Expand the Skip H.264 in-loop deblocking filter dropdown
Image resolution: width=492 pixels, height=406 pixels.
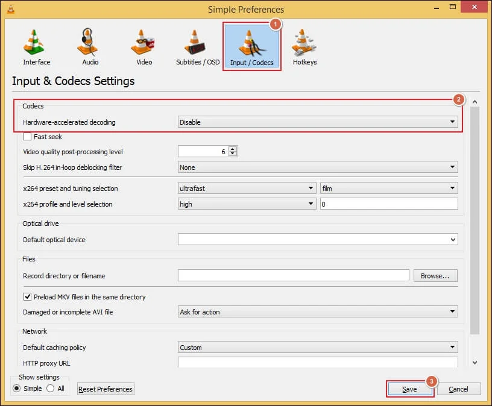(x=318, y=167)
